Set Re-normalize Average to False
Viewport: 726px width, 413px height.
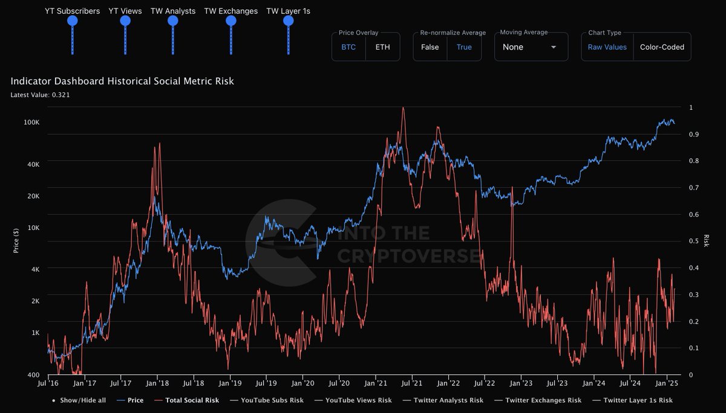pos(430,46)
